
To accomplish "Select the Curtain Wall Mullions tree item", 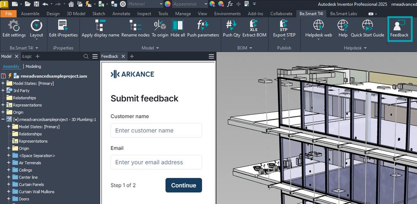I will [x=36, y=192].
